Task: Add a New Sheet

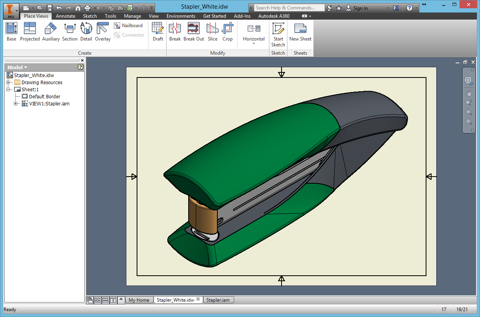Action: tap(300, 31)
